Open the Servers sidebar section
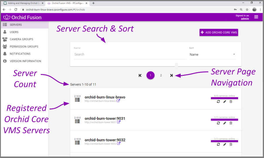The image size is (264, 158). click(x=25, y=25)
